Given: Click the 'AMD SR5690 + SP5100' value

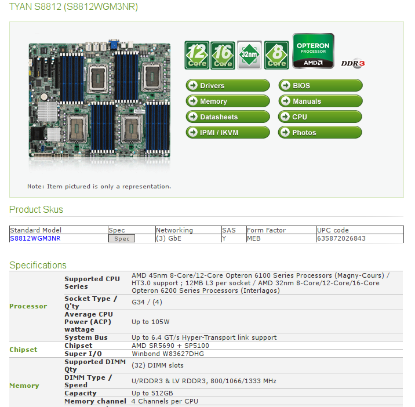Looking at the screenshot, I should point(170,346).
